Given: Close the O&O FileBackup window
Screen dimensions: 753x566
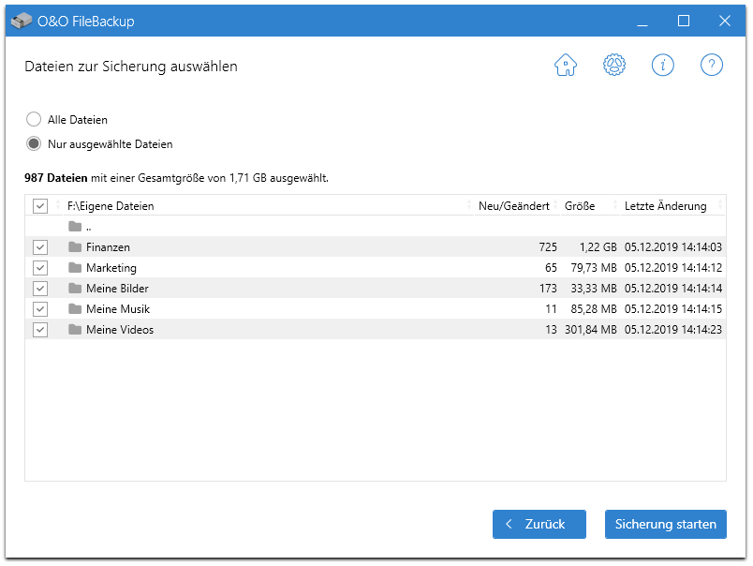Looking at the screenshot, I should pyautogui.click(x=725, y=22).
